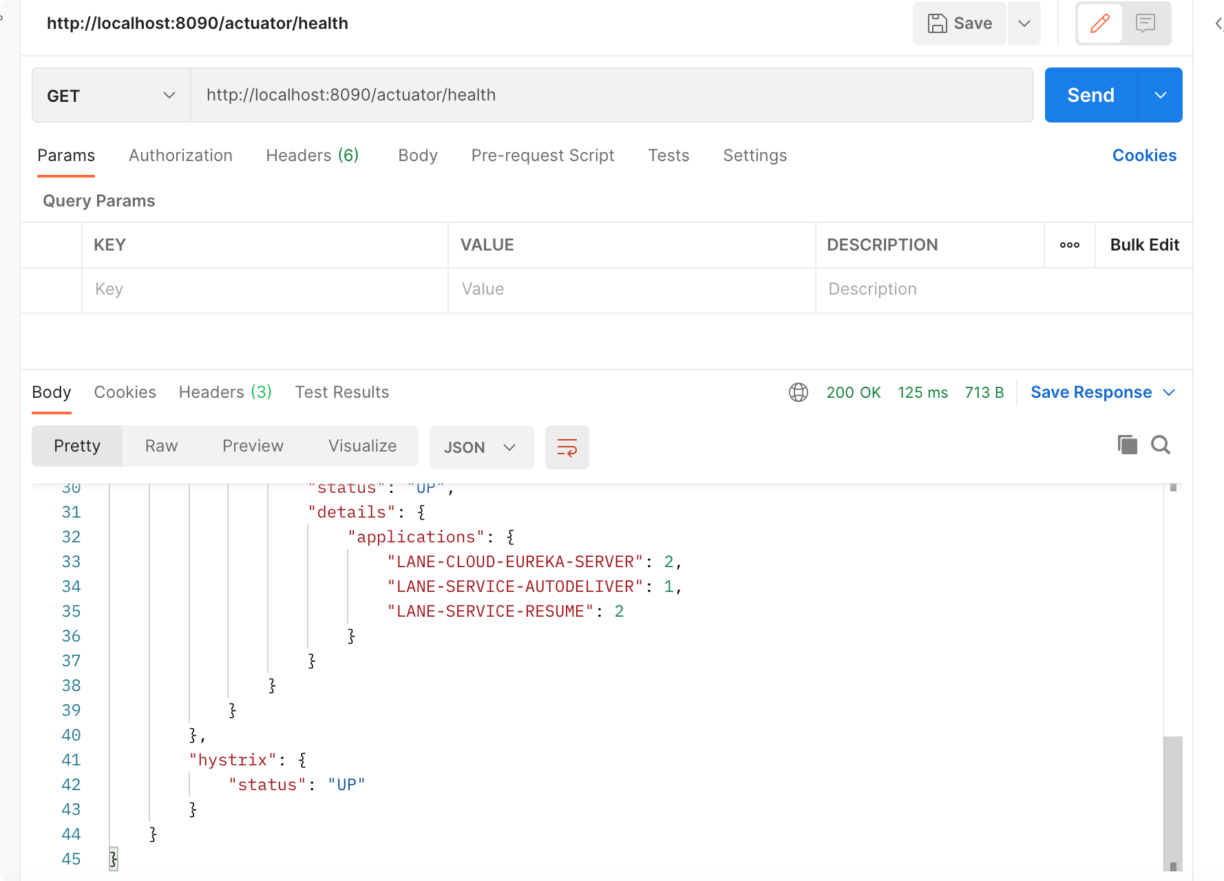This screenshot has width=1224, height=881.
Task: Open the comments icon
Action: click(x=1146, y=23)
